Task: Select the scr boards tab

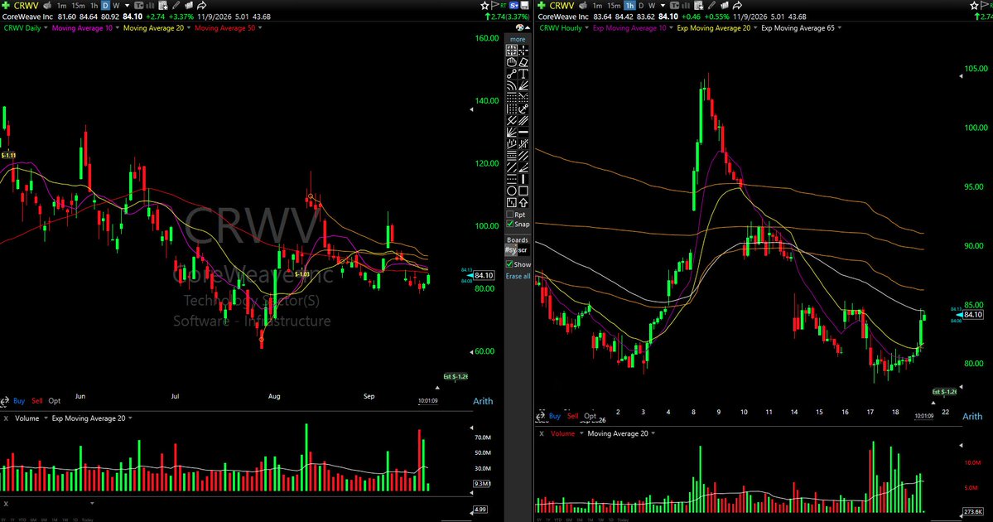Action: pos(523,250)
